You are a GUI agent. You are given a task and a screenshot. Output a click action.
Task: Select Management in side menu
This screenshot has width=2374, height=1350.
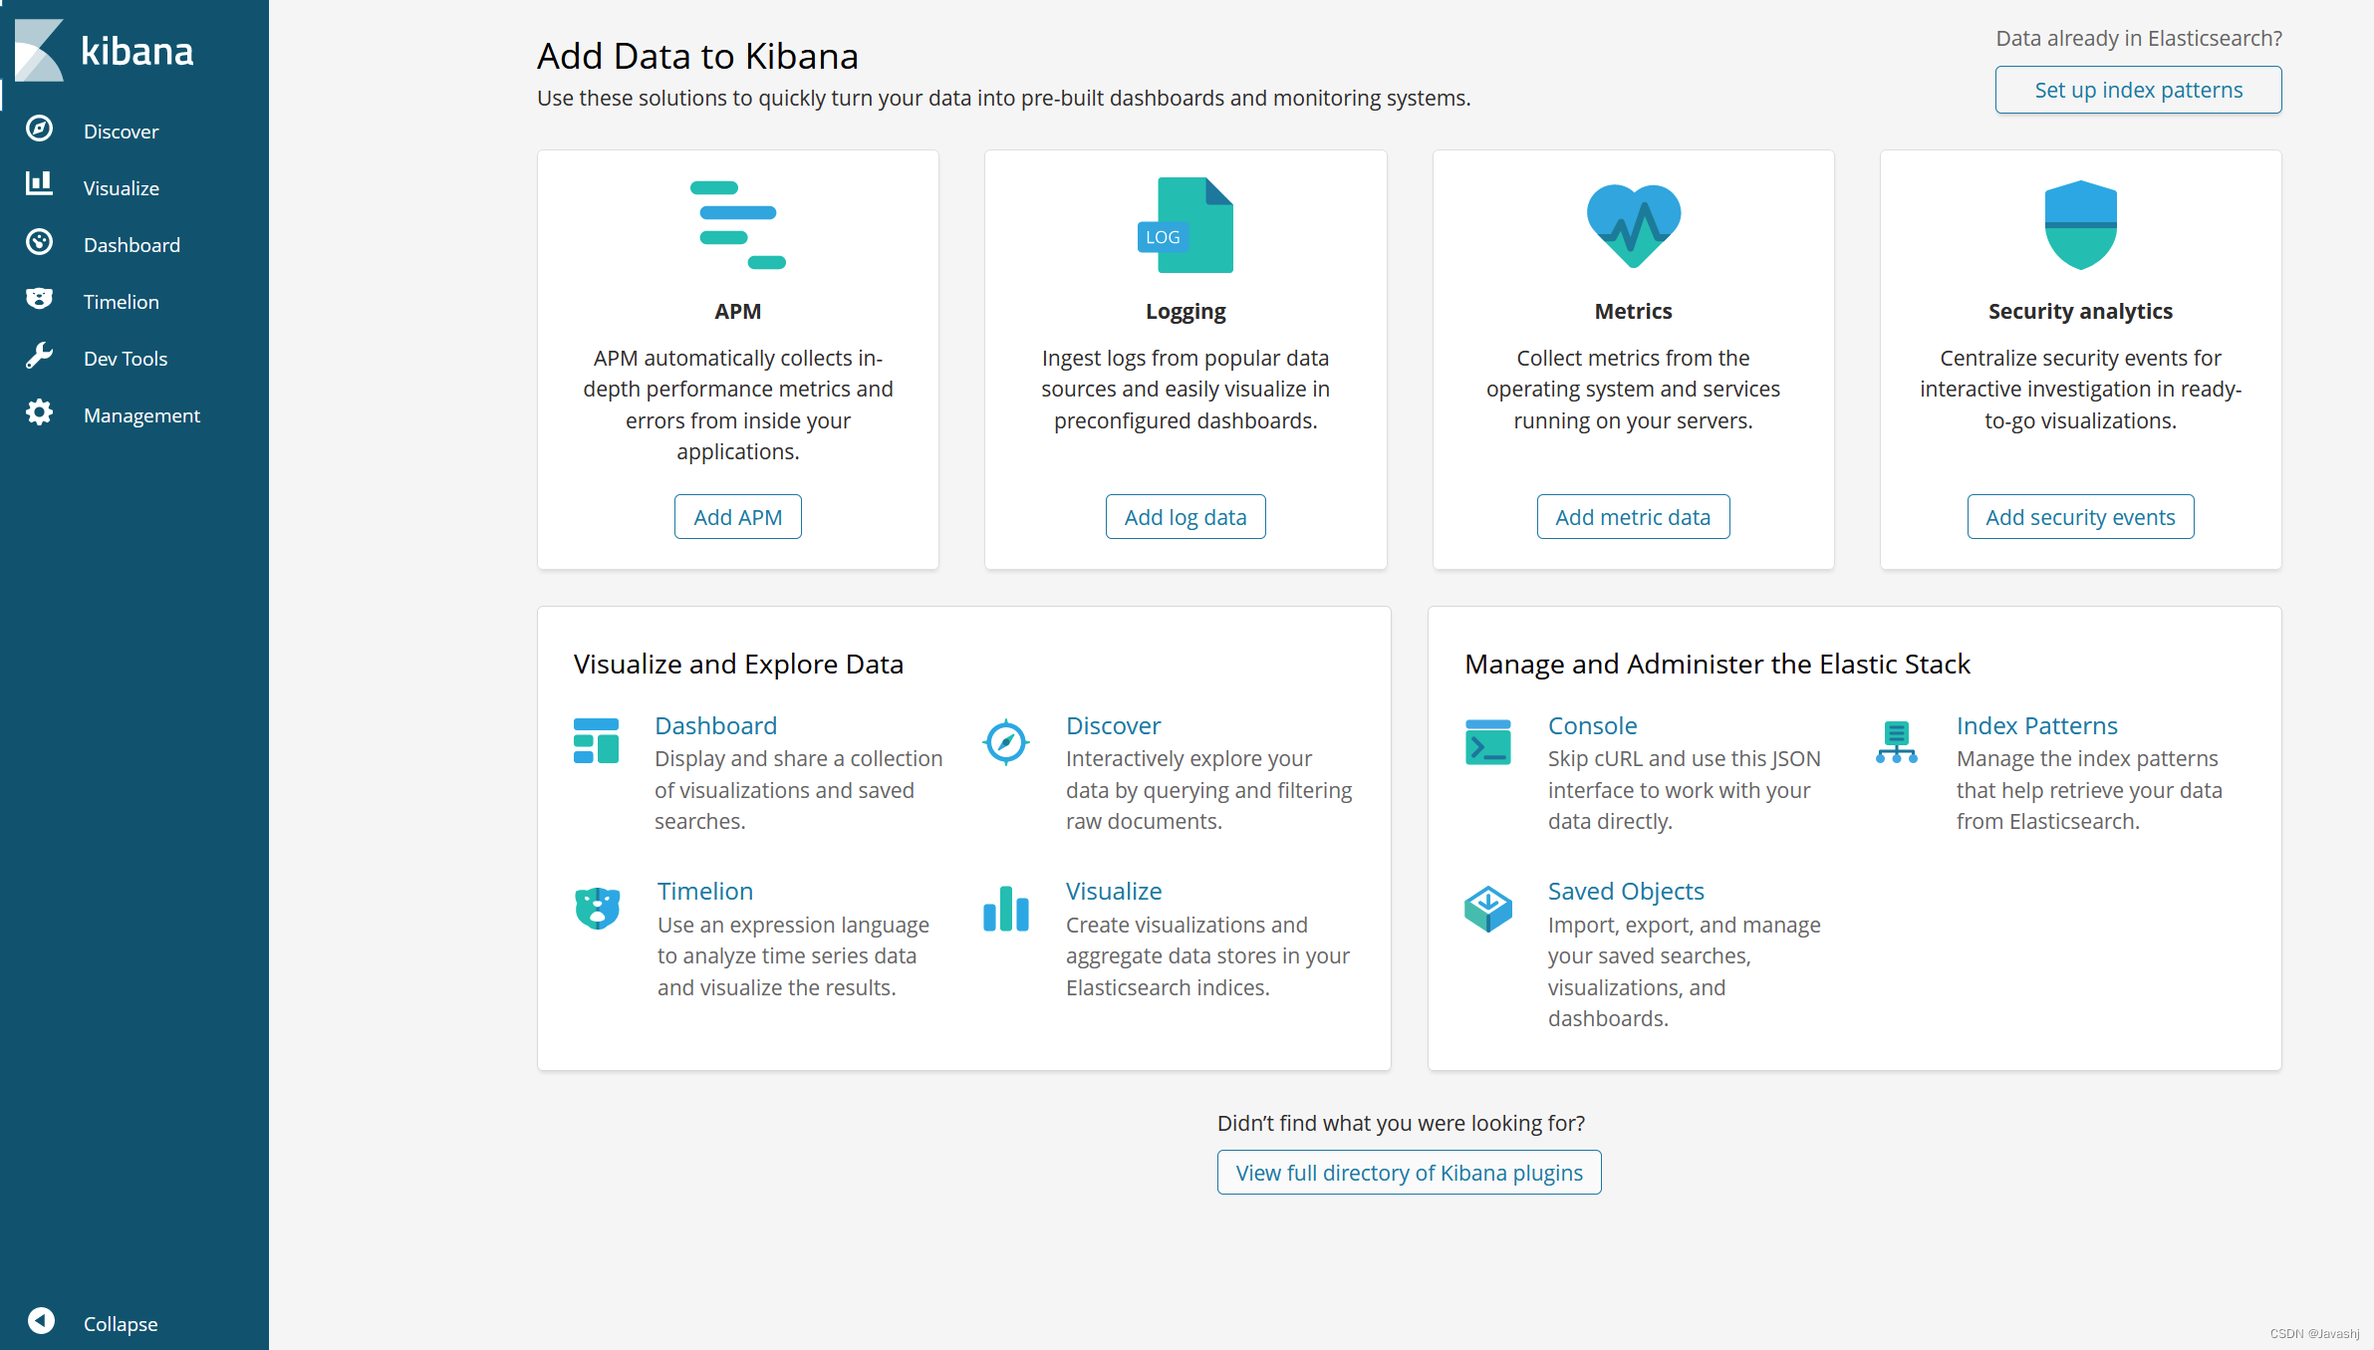click(x=141, y=415)
